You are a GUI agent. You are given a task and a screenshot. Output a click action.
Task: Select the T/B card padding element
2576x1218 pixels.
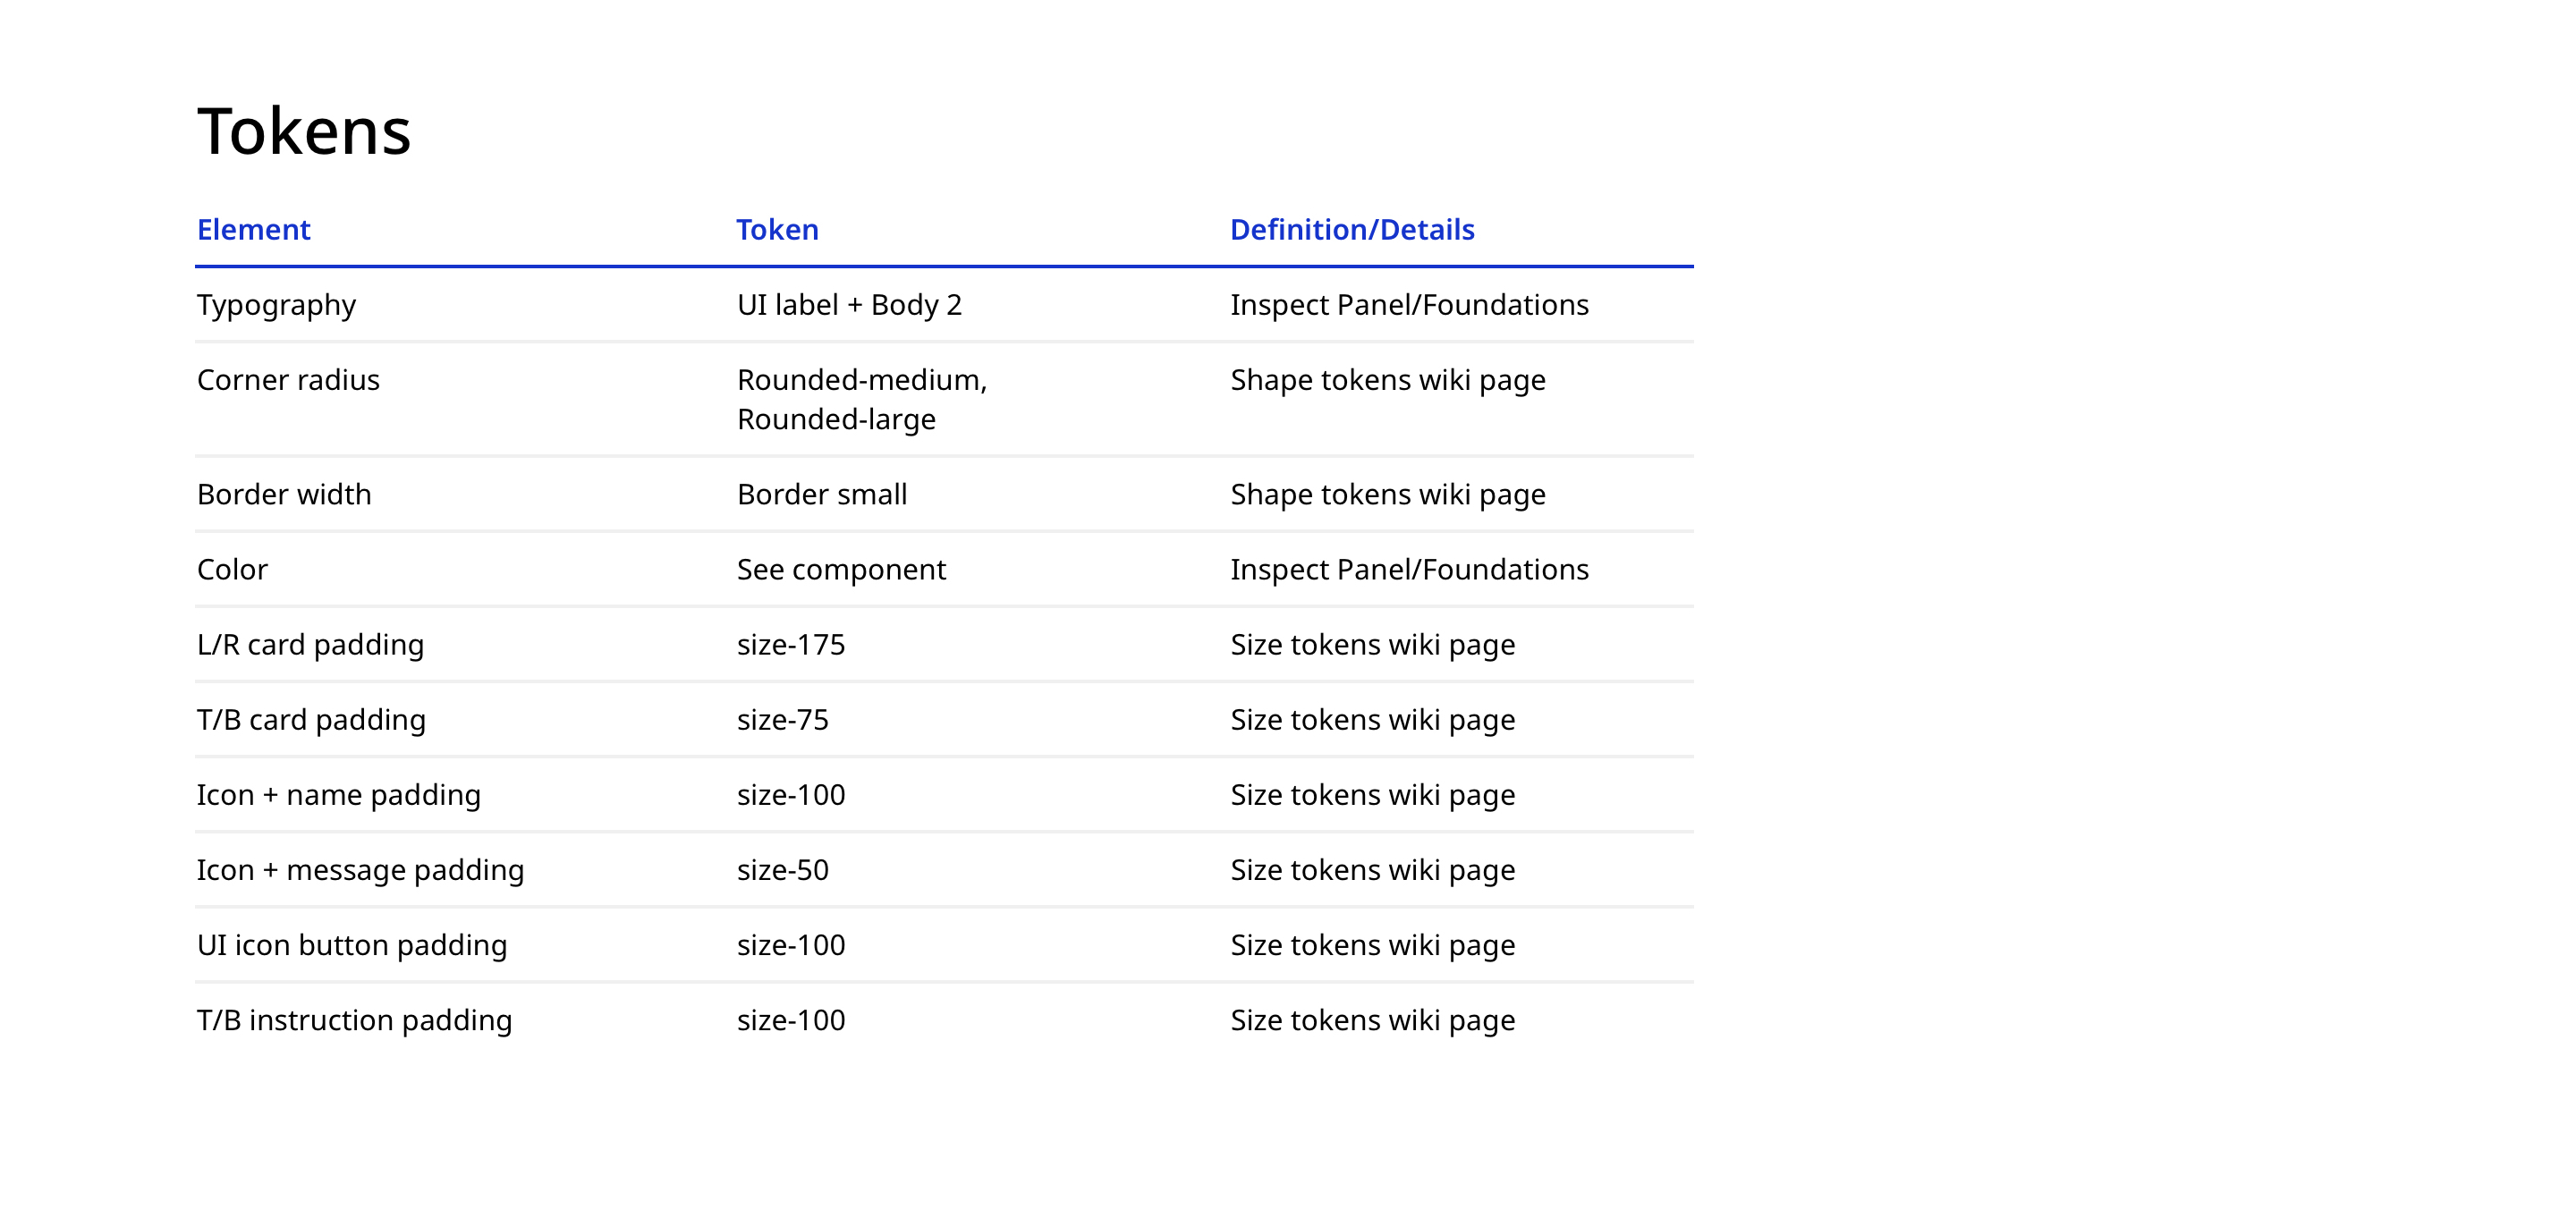311,719
